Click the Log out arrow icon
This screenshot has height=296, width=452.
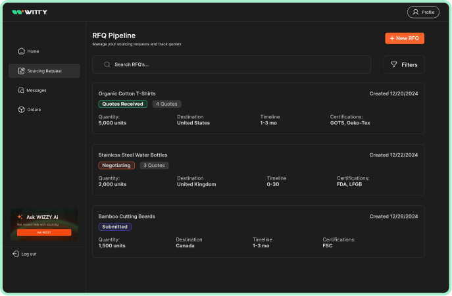(x=16, y=254)
